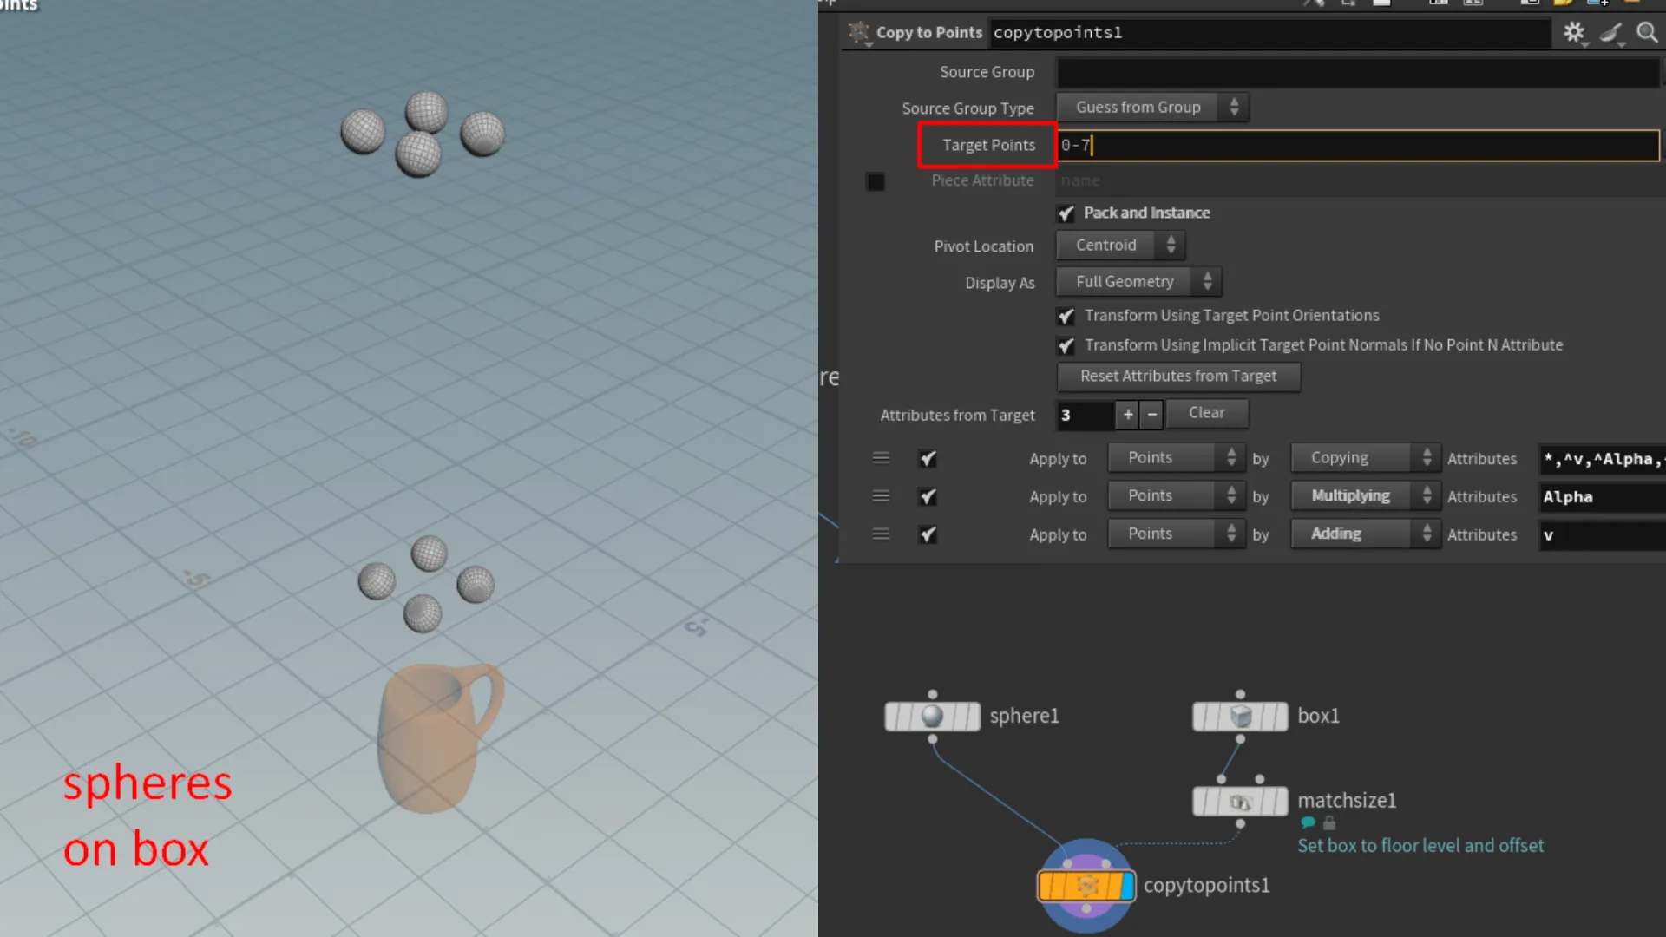Image resolution: width=1666 pixels, height=937 pixels.
Task: Click the Copy to Points node type icon
Action: (857, 32)
